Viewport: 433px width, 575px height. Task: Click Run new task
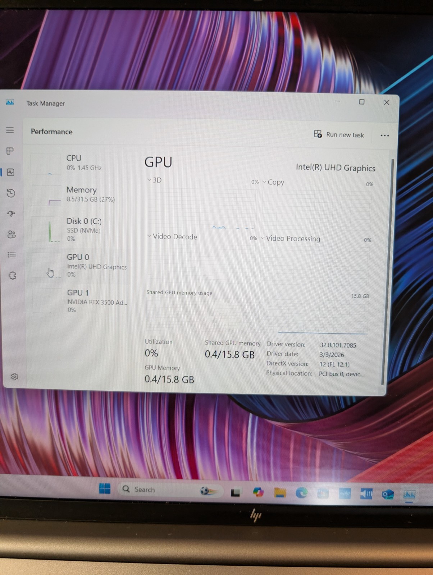pos(339,134)
